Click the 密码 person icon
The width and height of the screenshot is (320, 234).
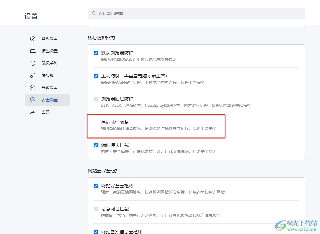[33, 112]
